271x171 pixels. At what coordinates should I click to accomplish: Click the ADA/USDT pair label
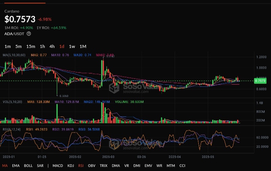tap(14, 34)
